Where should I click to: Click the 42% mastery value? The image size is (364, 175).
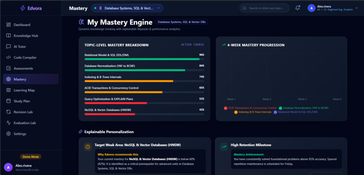[202, 110]
